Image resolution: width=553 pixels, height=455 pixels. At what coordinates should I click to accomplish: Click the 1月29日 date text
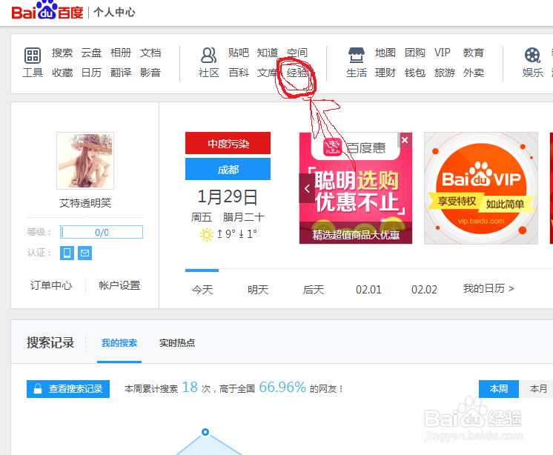click(228, 196)
